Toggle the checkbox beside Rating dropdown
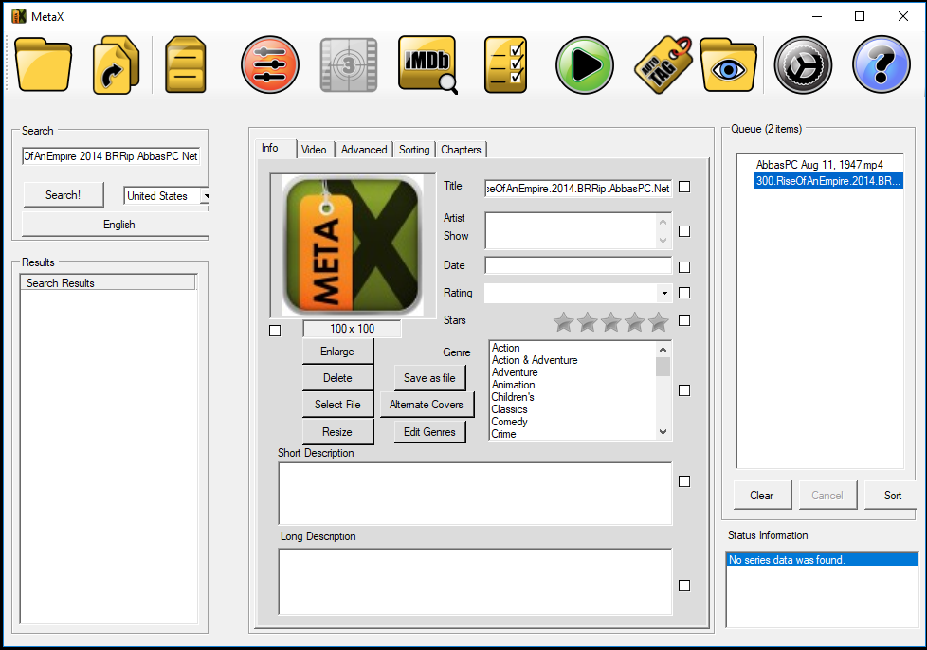The image size is (927, 650). pos(684,293)
